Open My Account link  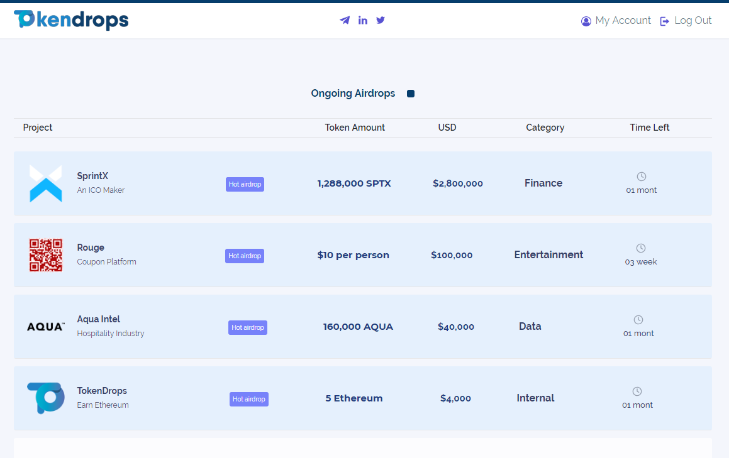click(x=623, y=21)
